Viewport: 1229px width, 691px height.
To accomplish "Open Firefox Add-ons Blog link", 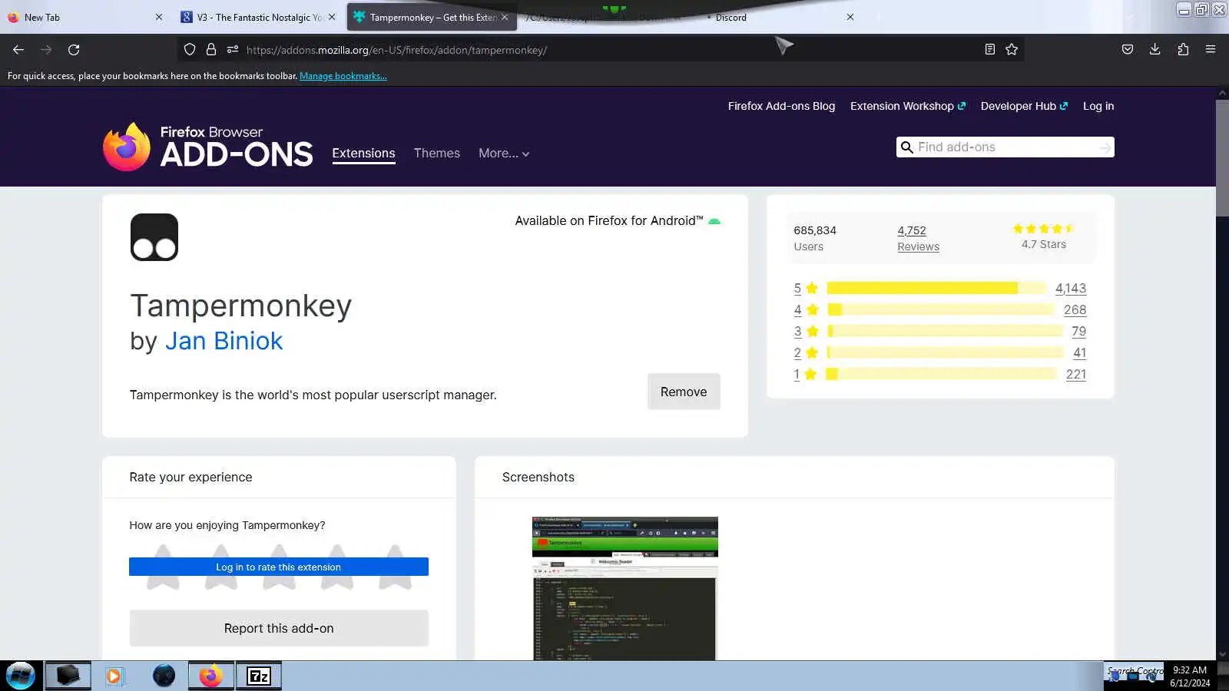I will 781,106.
